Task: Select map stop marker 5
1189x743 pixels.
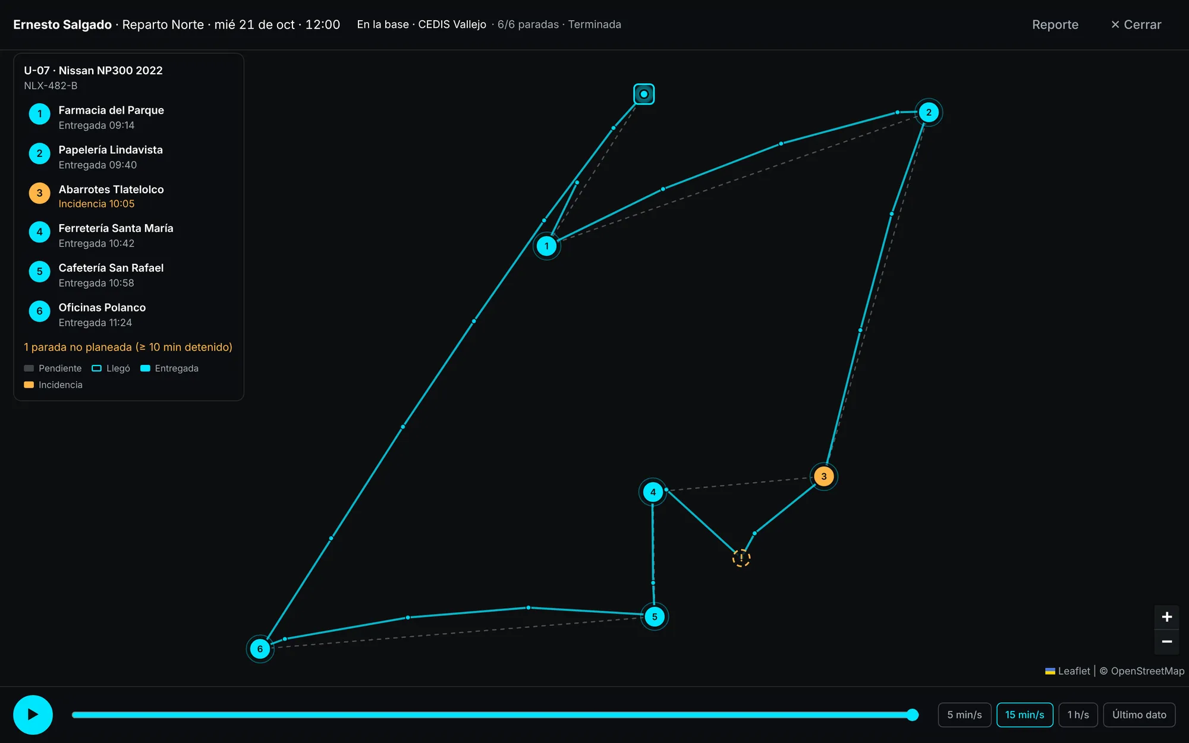Action: coord(655,616)
